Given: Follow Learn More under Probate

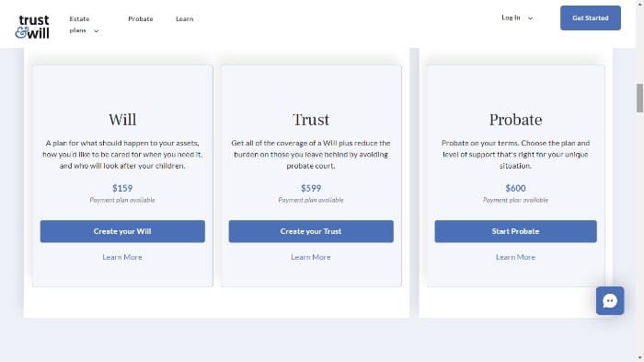Looking at the screenshot, I should pyautogui.click(x=515, y=257).
